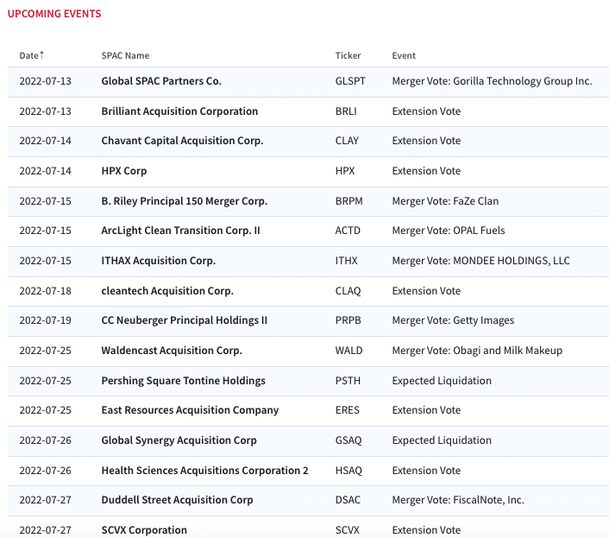The image size is (609, 538).
Task: Open Global Synergy Acquisition Corp link
Action: pyautogui.click(x=179, y=440)
